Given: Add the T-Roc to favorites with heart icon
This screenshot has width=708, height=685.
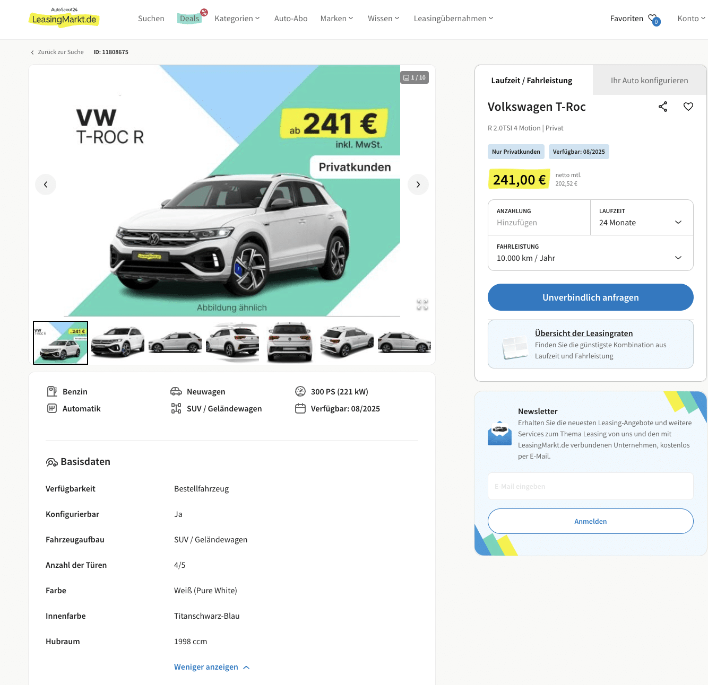Looking at the screenshot, I should [x=688, y=107].
